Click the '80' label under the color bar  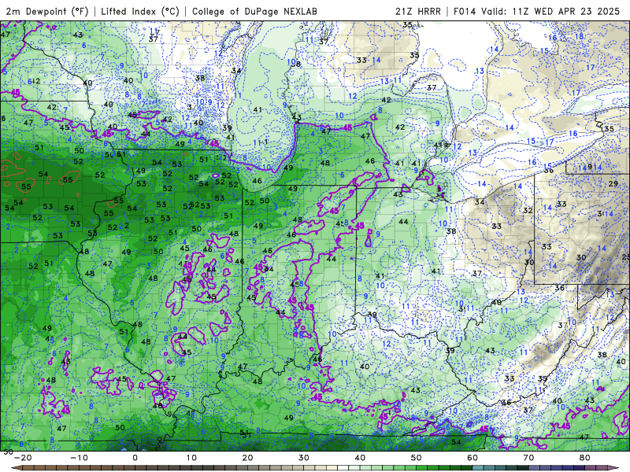tap(585, 458)
